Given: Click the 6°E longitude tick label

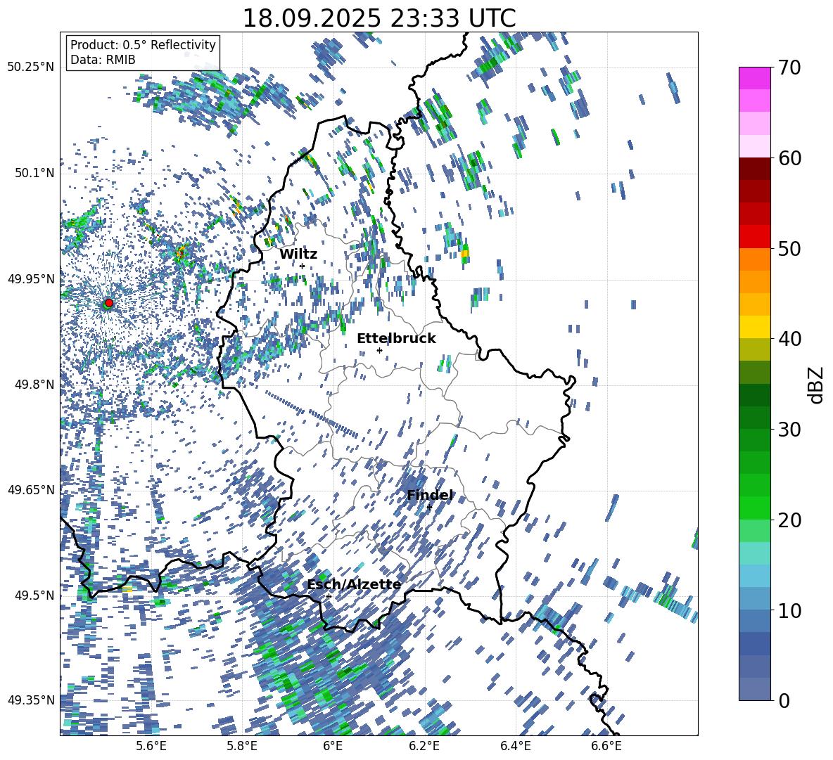Looking at the screenshot, I should 333,746.
